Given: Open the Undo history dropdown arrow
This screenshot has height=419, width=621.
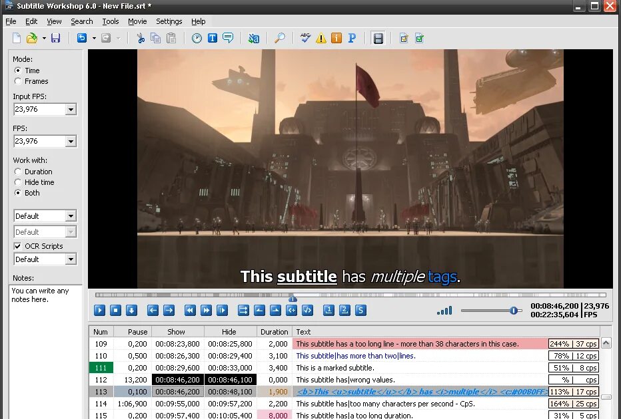Looking at the screenshot, I should (94, 39).
